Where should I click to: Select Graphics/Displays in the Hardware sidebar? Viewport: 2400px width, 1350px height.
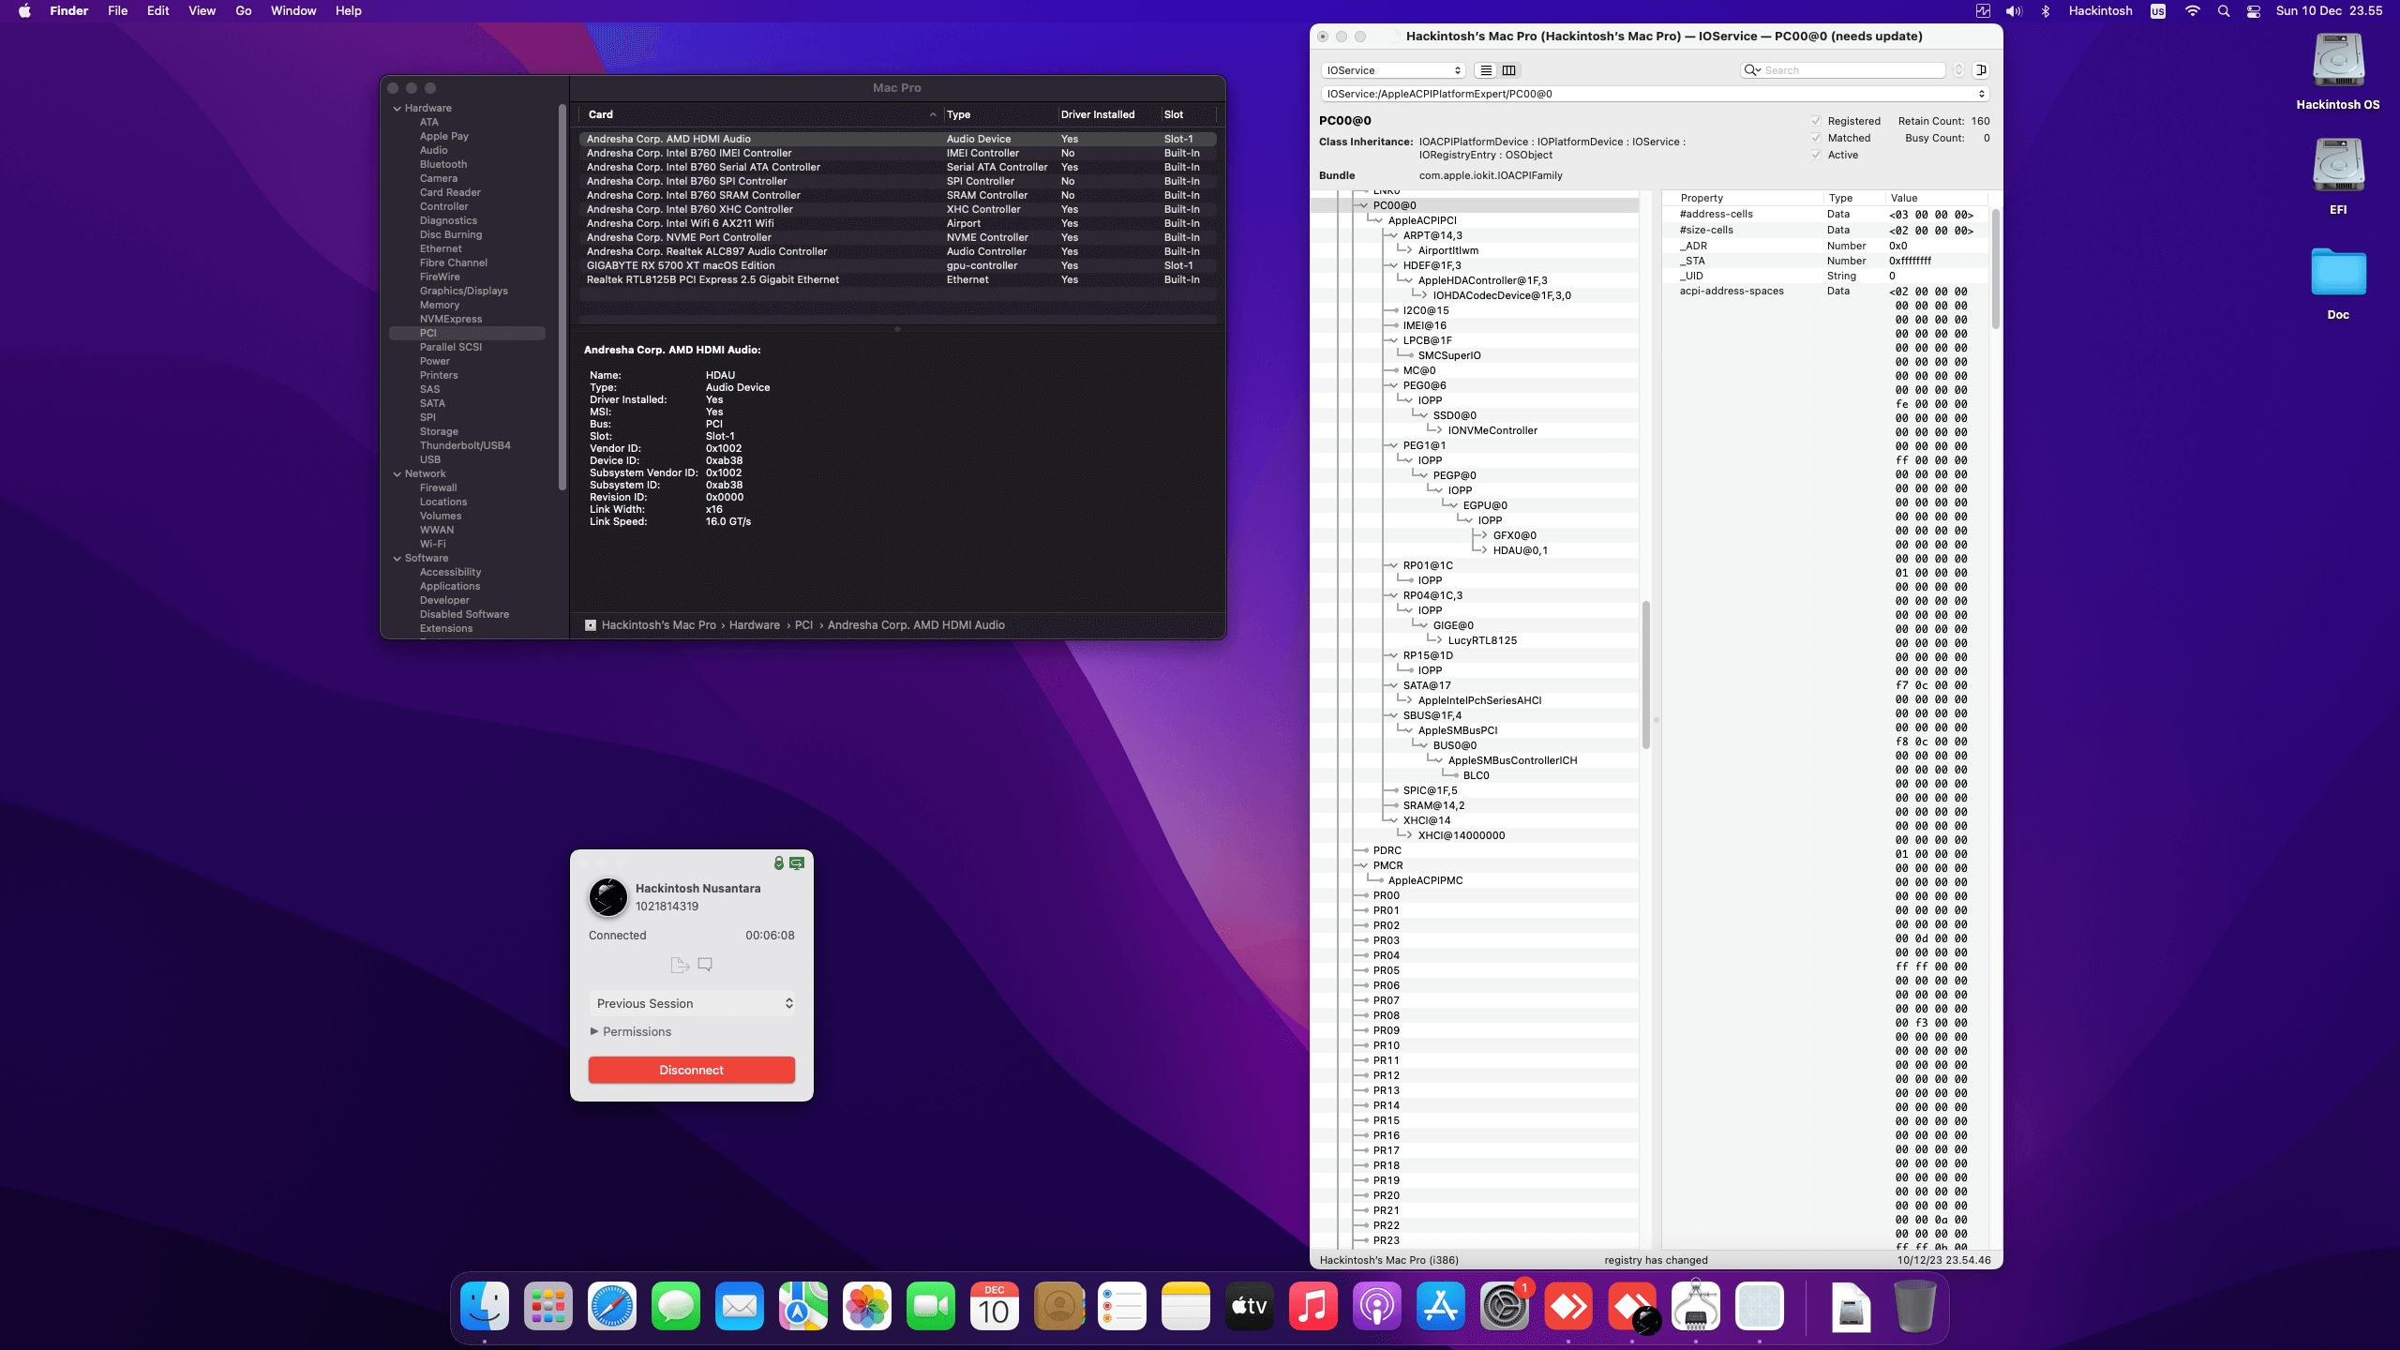click(463, 291)
